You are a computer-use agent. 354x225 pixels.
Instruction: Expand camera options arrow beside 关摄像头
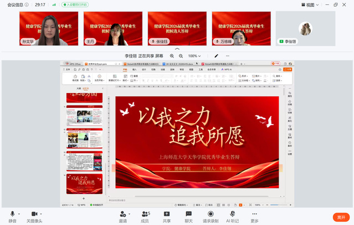(x=42, y=213)
